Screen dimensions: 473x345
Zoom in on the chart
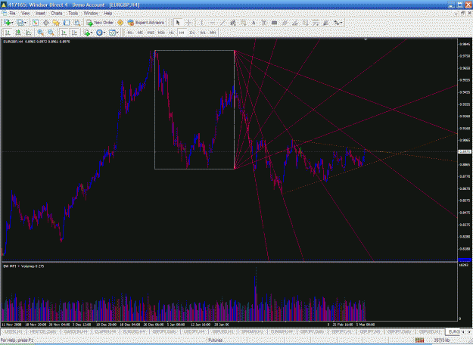point(40,33)
